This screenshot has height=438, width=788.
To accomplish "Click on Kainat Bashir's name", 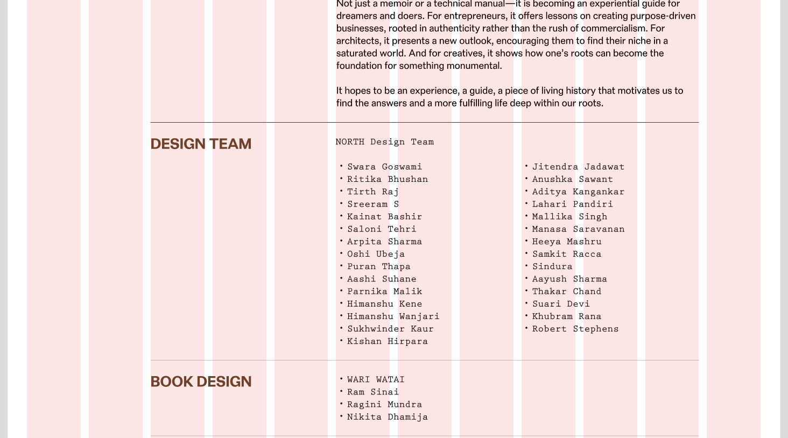I will (x=384, y=217).
